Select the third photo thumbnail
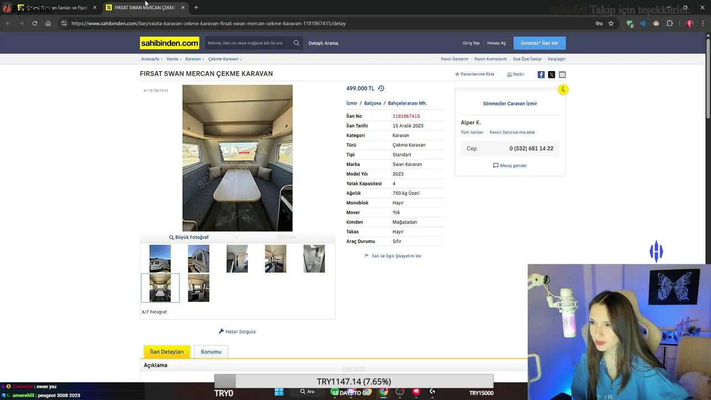The width and height of the screenshot is (711, 400). coord(237,259)
